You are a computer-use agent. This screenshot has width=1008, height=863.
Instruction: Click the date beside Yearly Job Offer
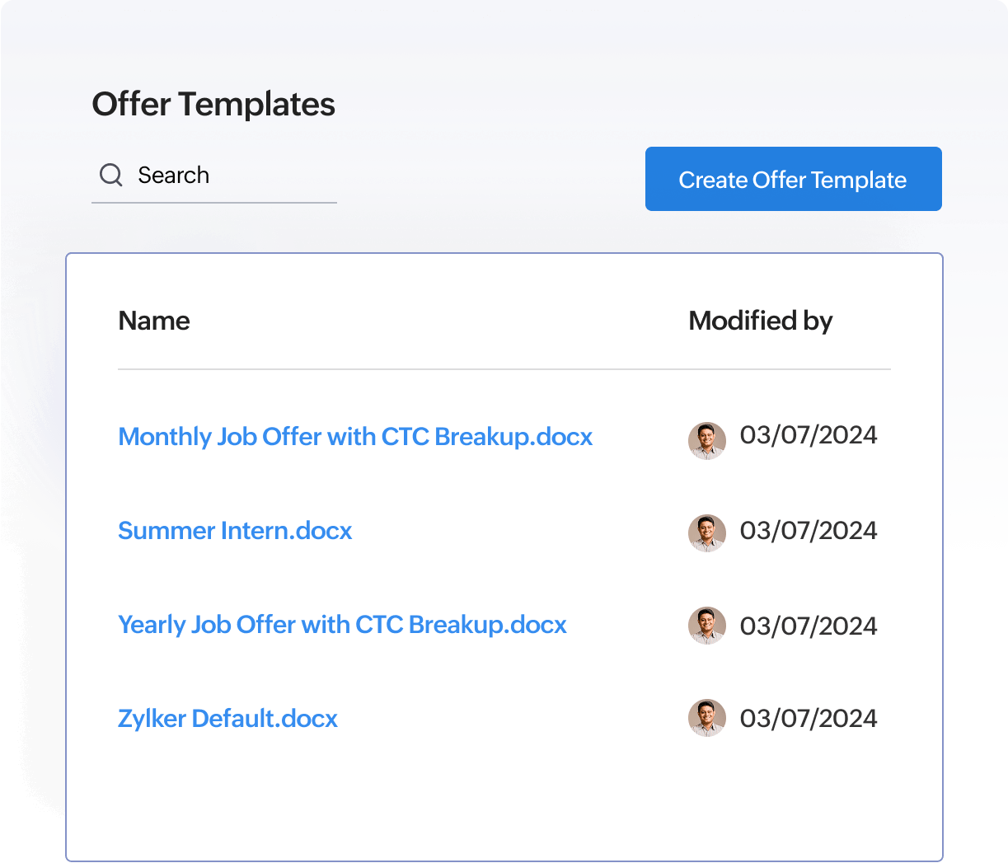tap(808, 626)
